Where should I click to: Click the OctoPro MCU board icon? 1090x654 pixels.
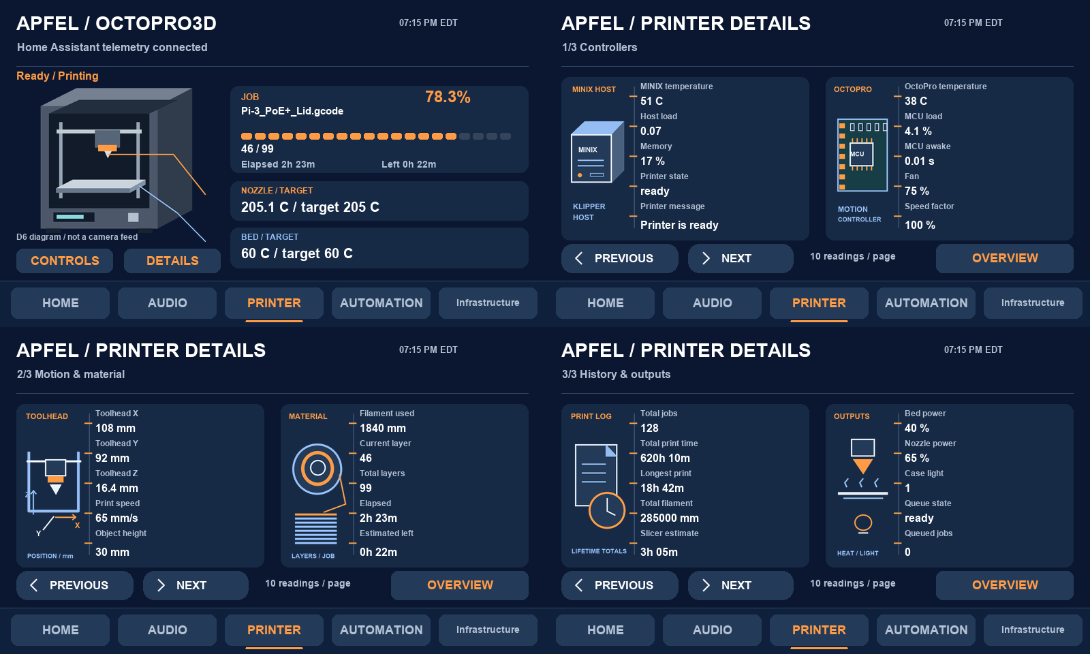[x=862, y=155]
